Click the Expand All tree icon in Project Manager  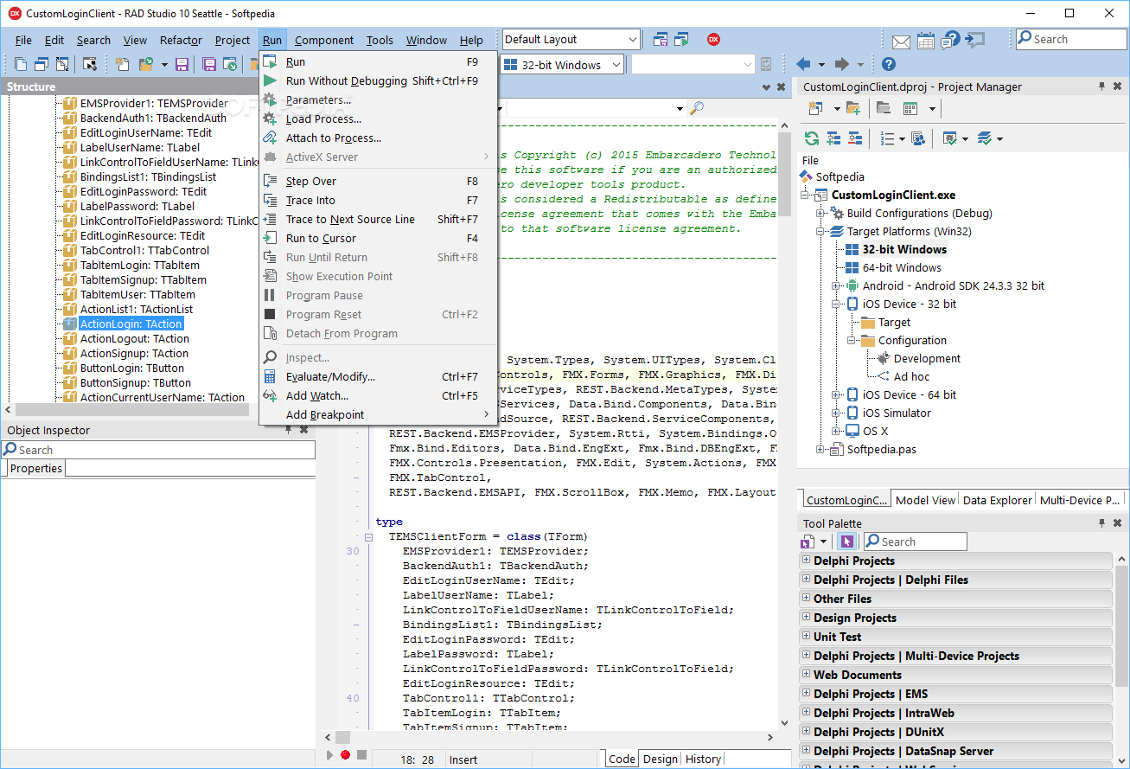[x=833, y=138]
